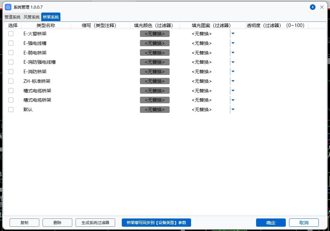This screenshot has height=231, width=330.
Task: Click the blue back arrow icon in title bar
Action: pyautogui.click(x=313, y=7)
